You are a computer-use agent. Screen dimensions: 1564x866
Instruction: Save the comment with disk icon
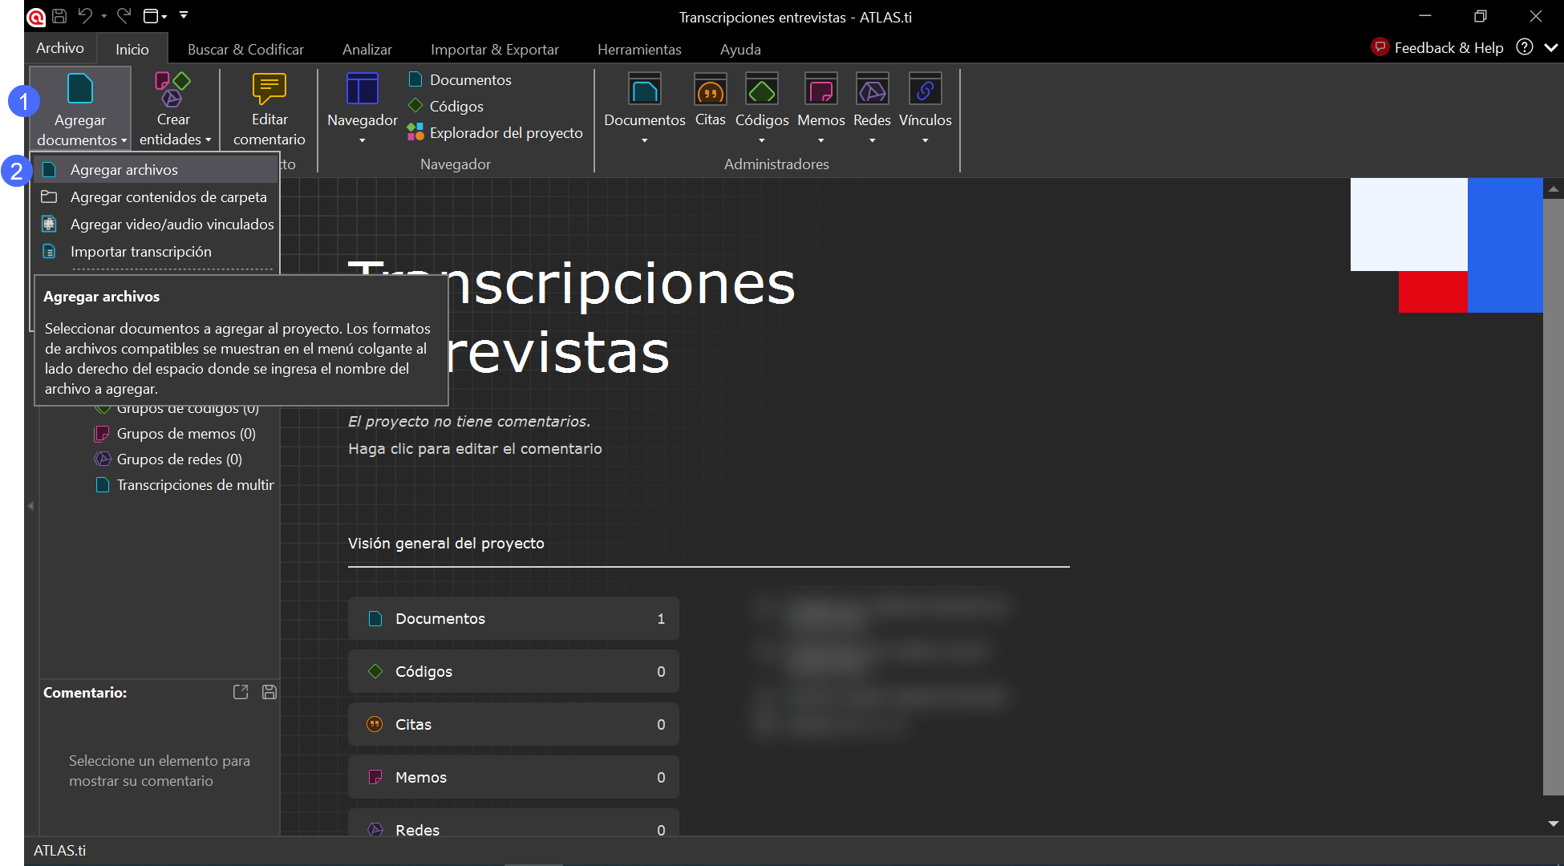[x=269, y=692]
